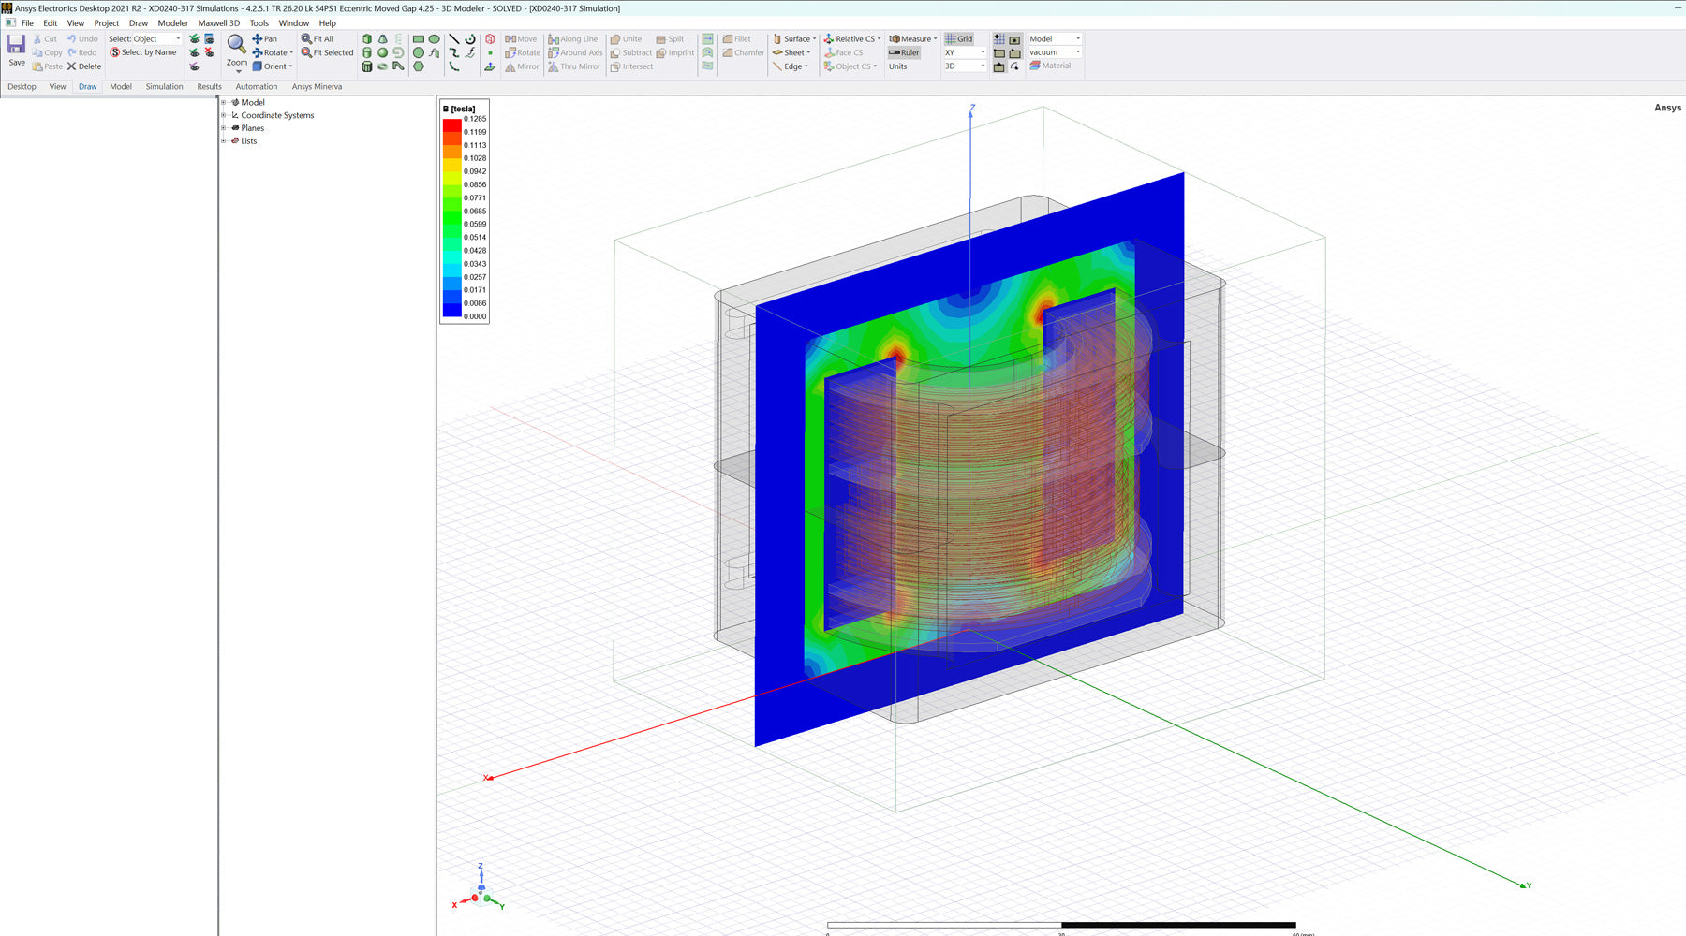This screenshot has width=1686, height=936.
Task: Expand the Coordinate Systems tree node
Action: click(x=223, y=115)
